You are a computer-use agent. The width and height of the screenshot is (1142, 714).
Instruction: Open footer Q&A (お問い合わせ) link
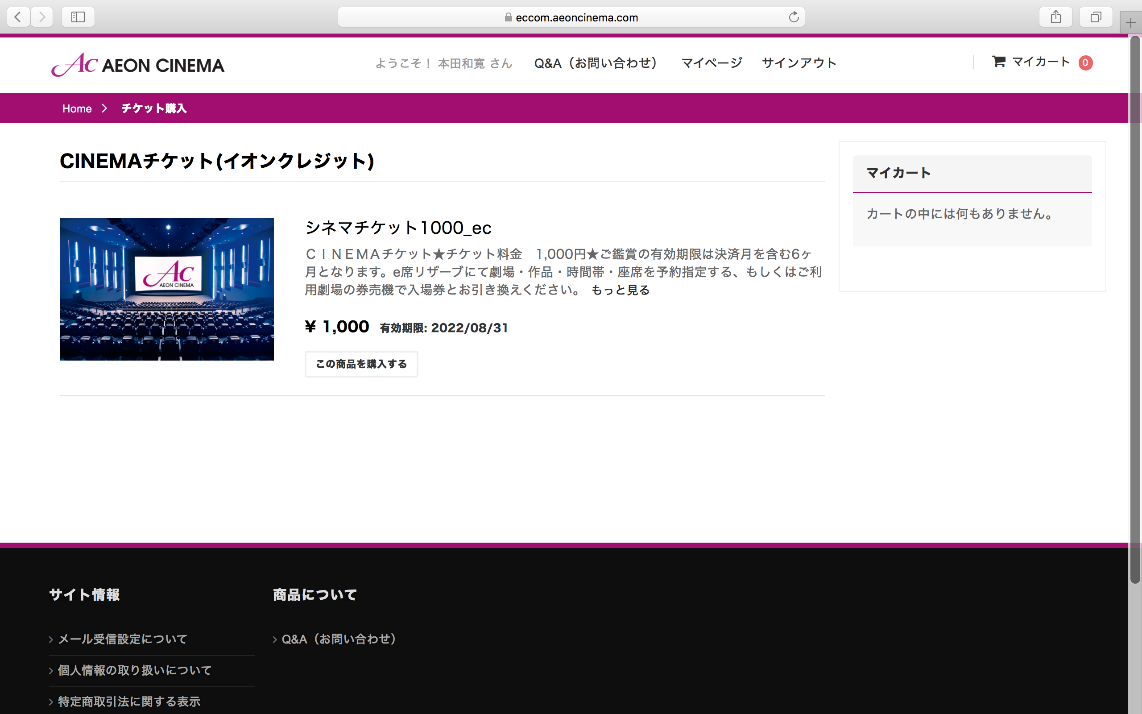[338, 639]
